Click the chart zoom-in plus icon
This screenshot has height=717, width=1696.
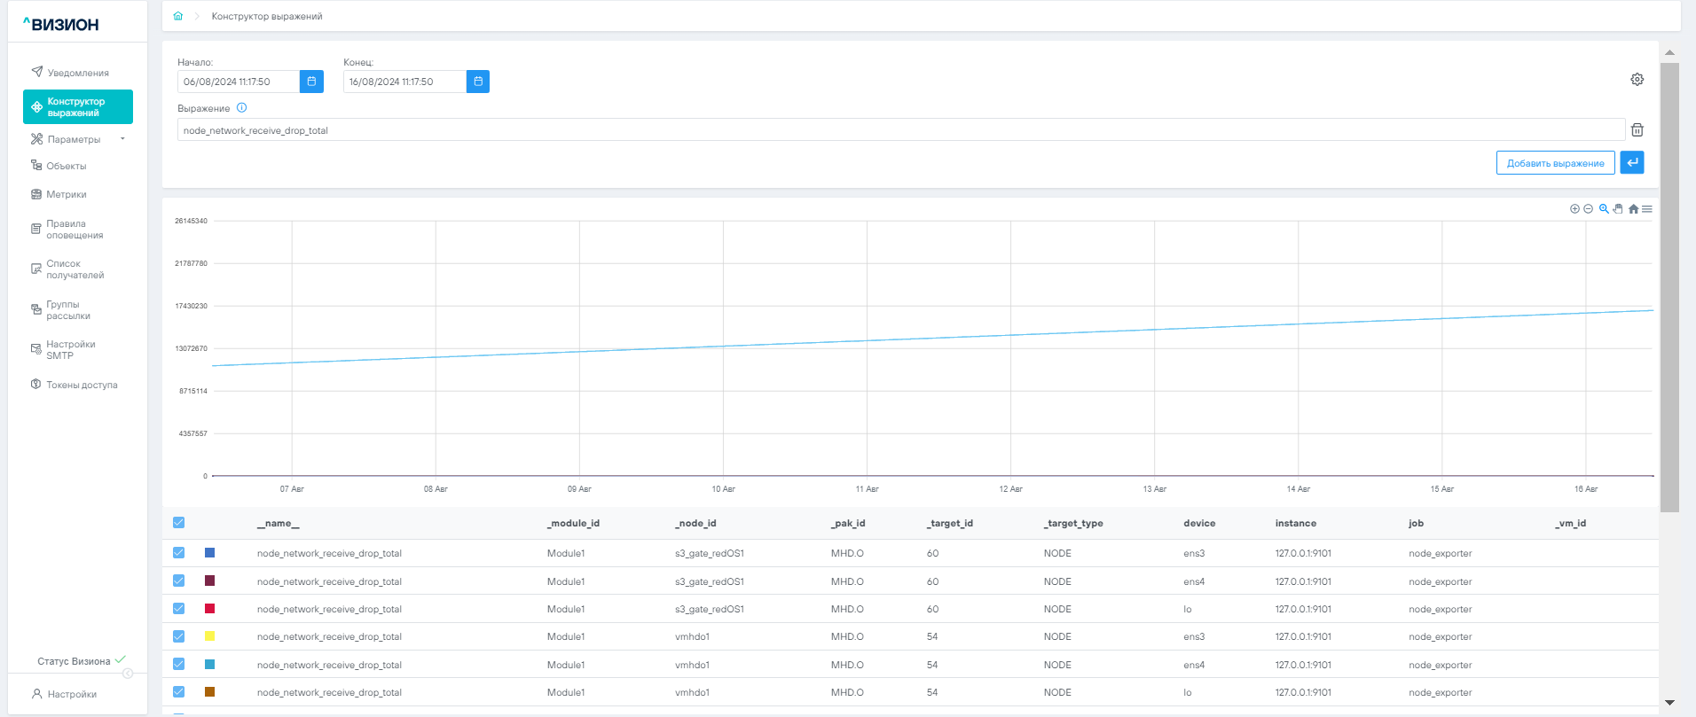pyautogui.click(x=1574, y=209)
